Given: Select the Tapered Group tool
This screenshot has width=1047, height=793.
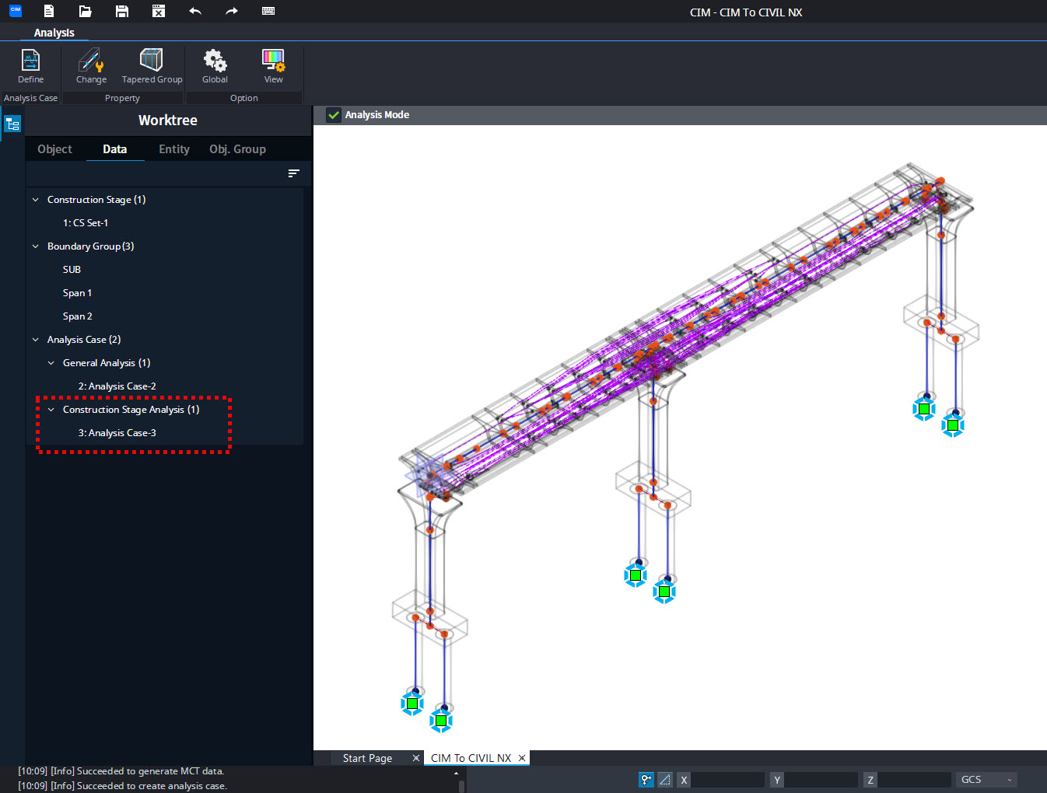Looking at the screenshot, I should click(152, 66).
